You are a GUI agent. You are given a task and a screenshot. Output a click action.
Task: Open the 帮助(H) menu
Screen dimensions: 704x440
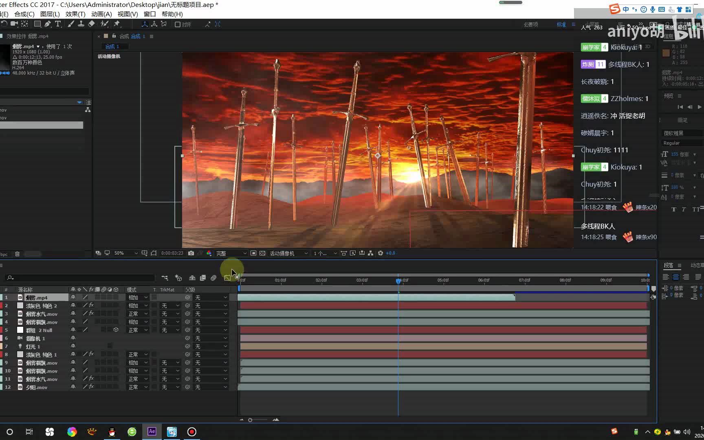click(x=172, y=14)
